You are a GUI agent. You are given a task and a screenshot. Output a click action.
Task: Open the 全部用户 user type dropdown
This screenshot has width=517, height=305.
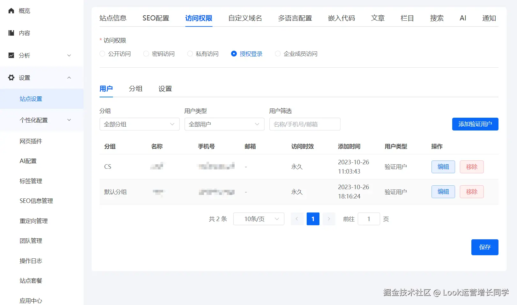click(224, 124)
